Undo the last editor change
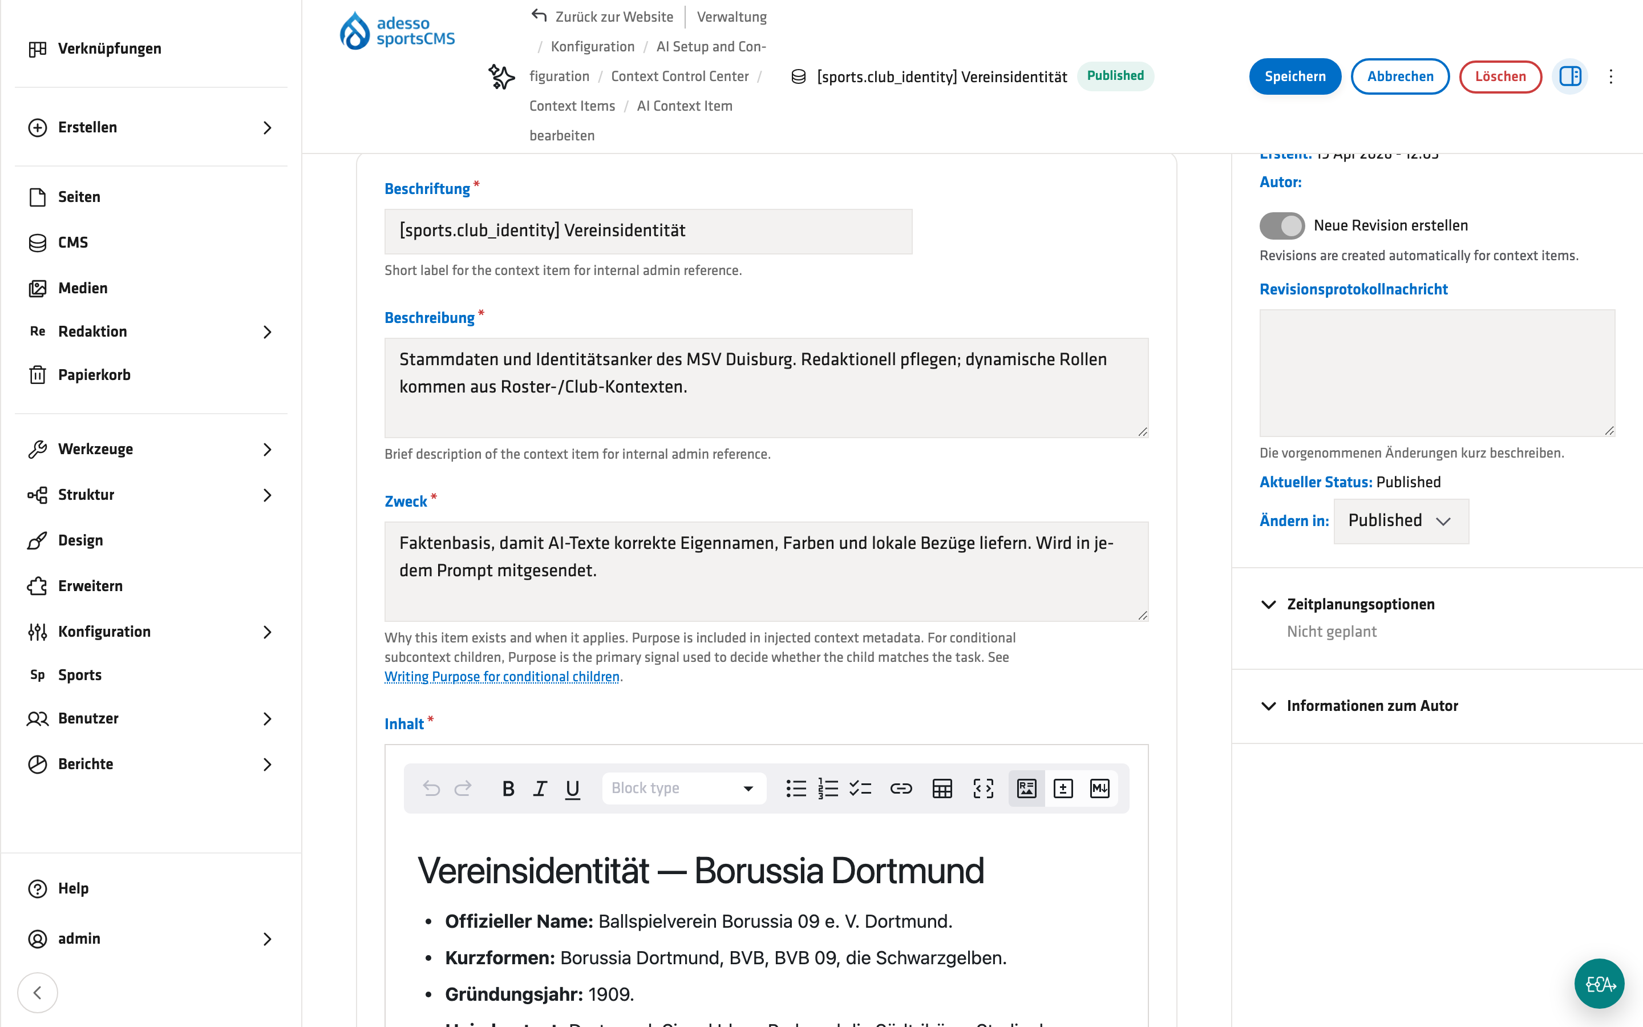This screenshot has width=1643, height=1027. [x=431, y=789]
